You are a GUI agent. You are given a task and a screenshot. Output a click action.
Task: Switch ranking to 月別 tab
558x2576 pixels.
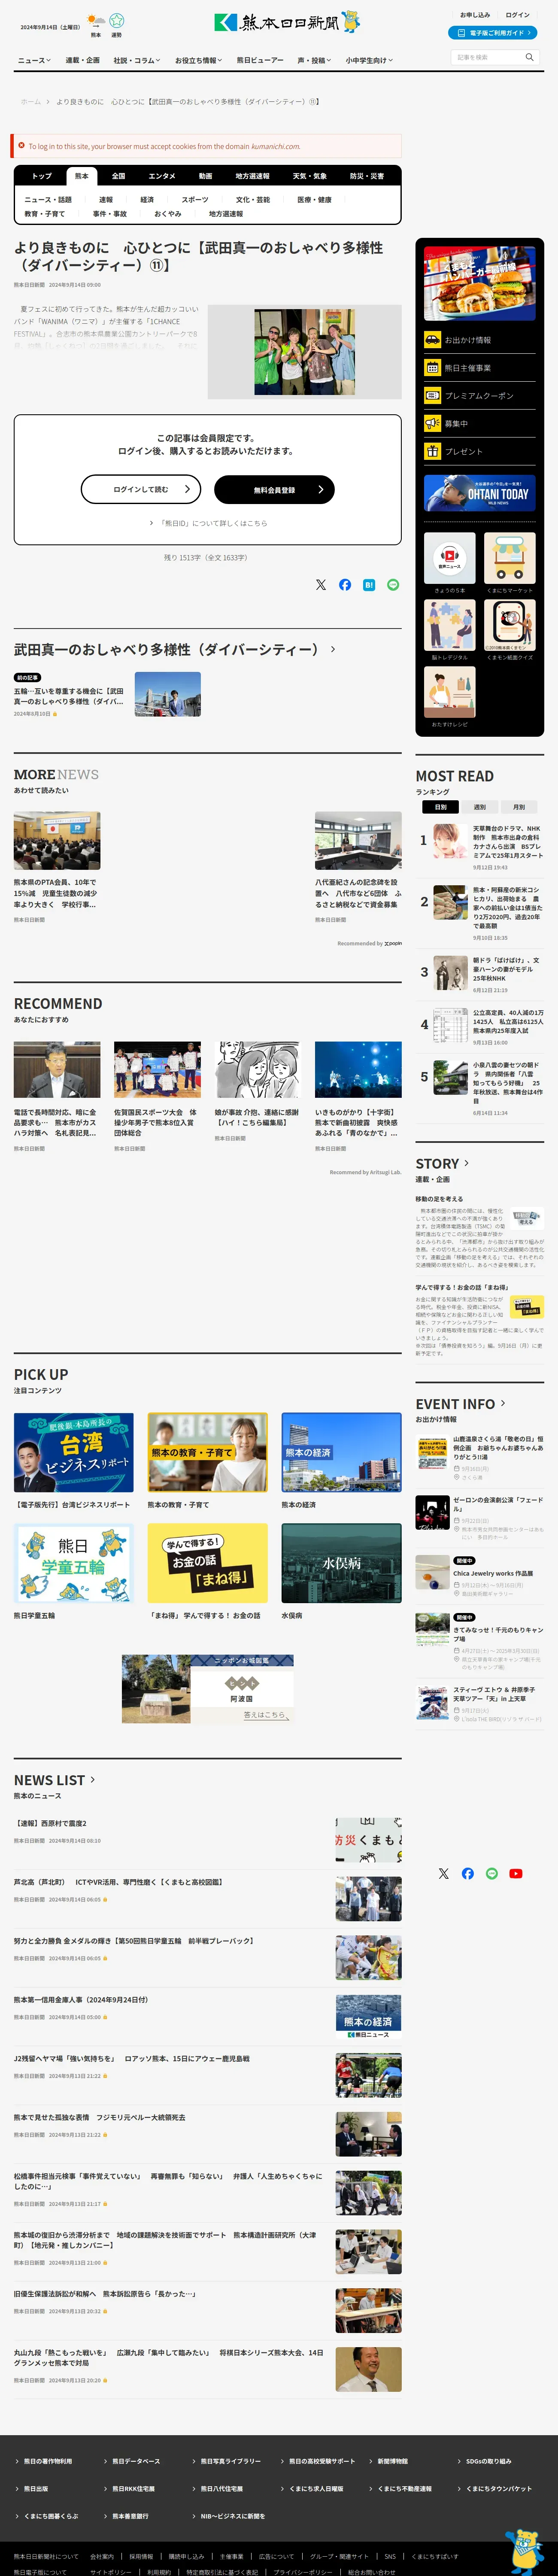(x=518, y=807)
